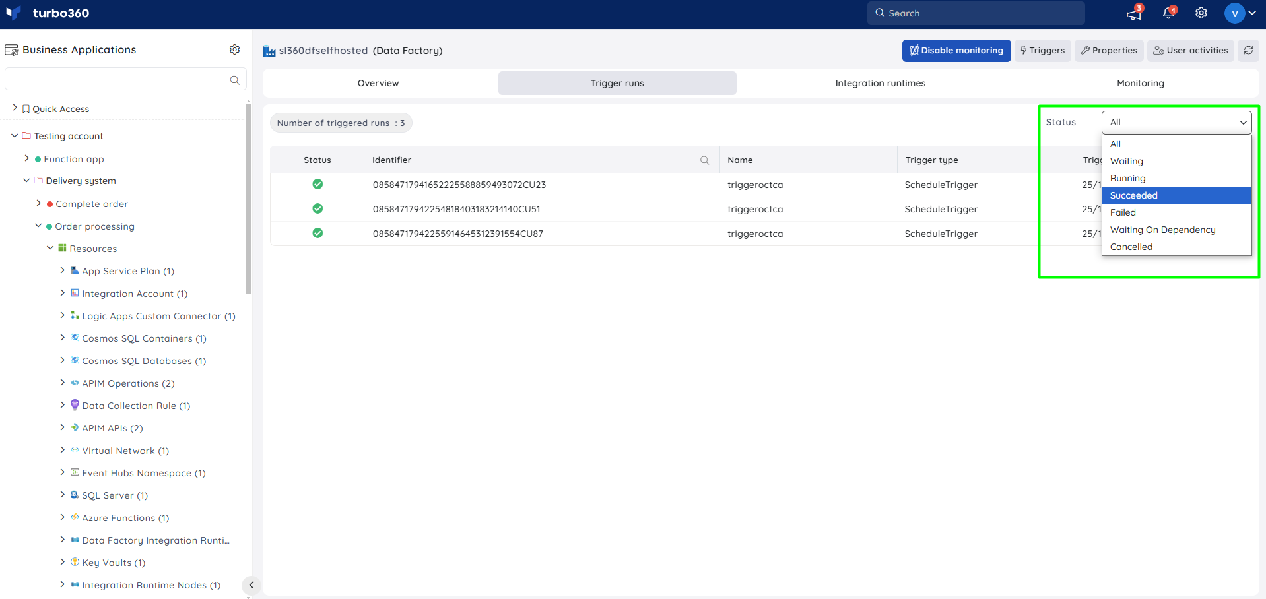Image resolution: width=1266 pixels, height=599 pixels.
Task: Click the Data Factory resource icon
Action: [x=269, y=51]
